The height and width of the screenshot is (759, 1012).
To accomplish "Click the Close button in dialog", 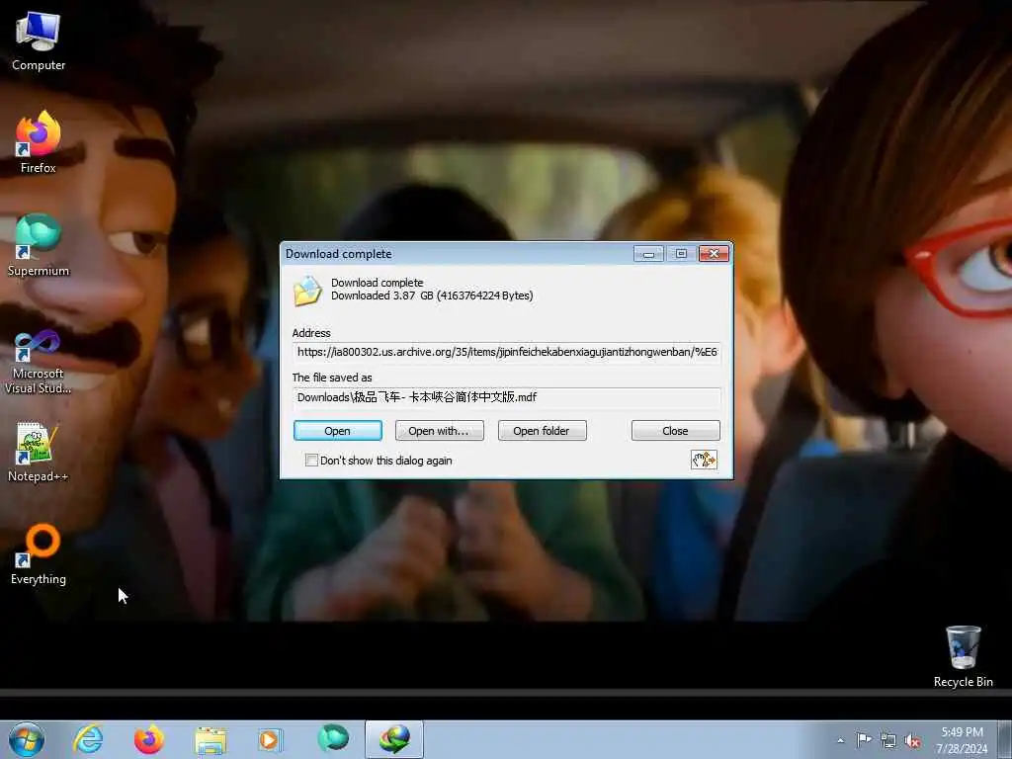I will coord(675,431).
